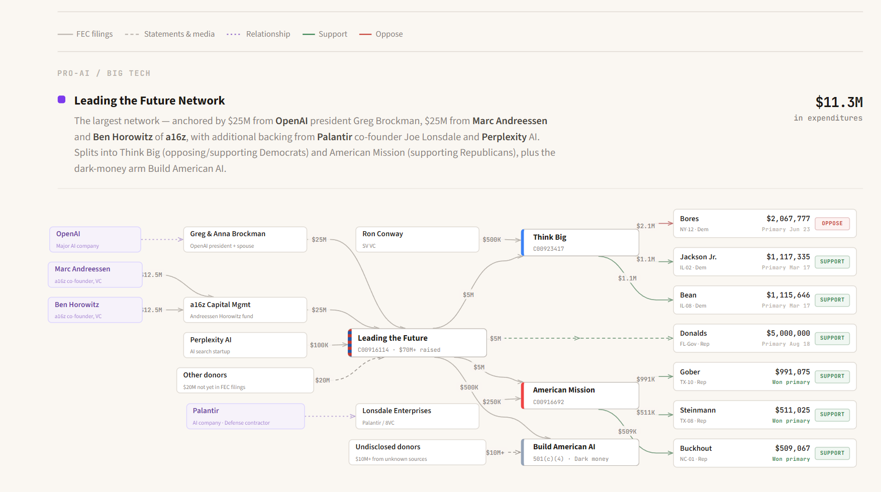Image resolution: width=881 pixels, height=492 pixels.
Task: Click the $991,075 amount for Gober
Action: point(793,372)
